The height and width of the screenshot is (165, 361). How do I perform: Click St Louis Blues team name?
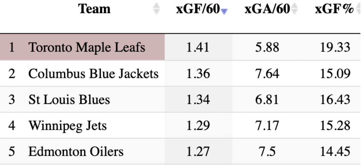(x=69, y=99)
